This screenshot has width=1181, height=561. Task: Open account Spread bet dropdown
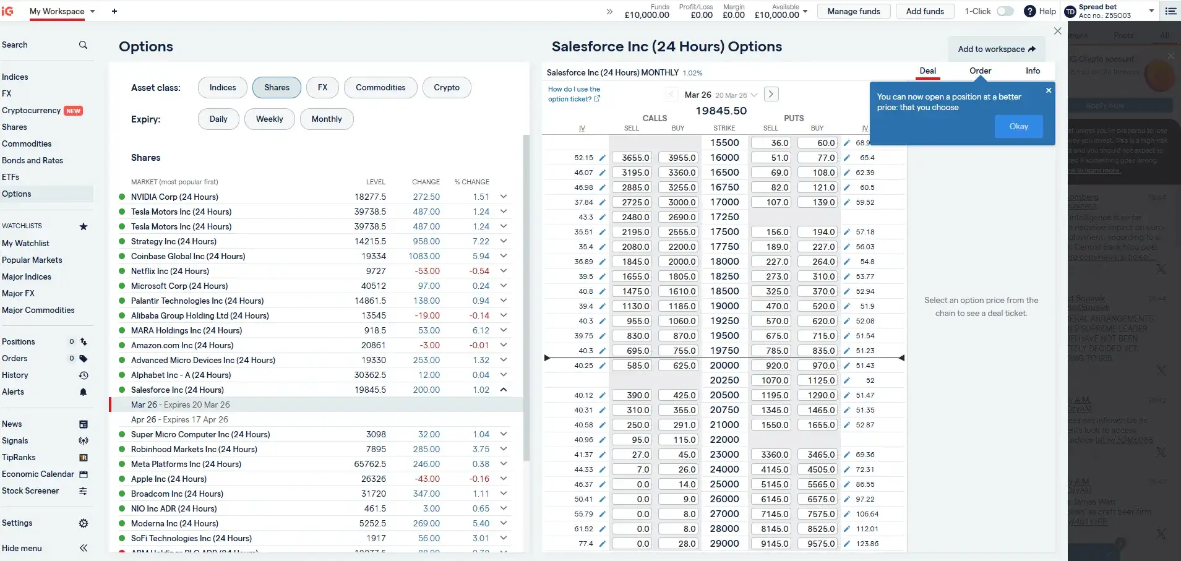coord(1151,11)
